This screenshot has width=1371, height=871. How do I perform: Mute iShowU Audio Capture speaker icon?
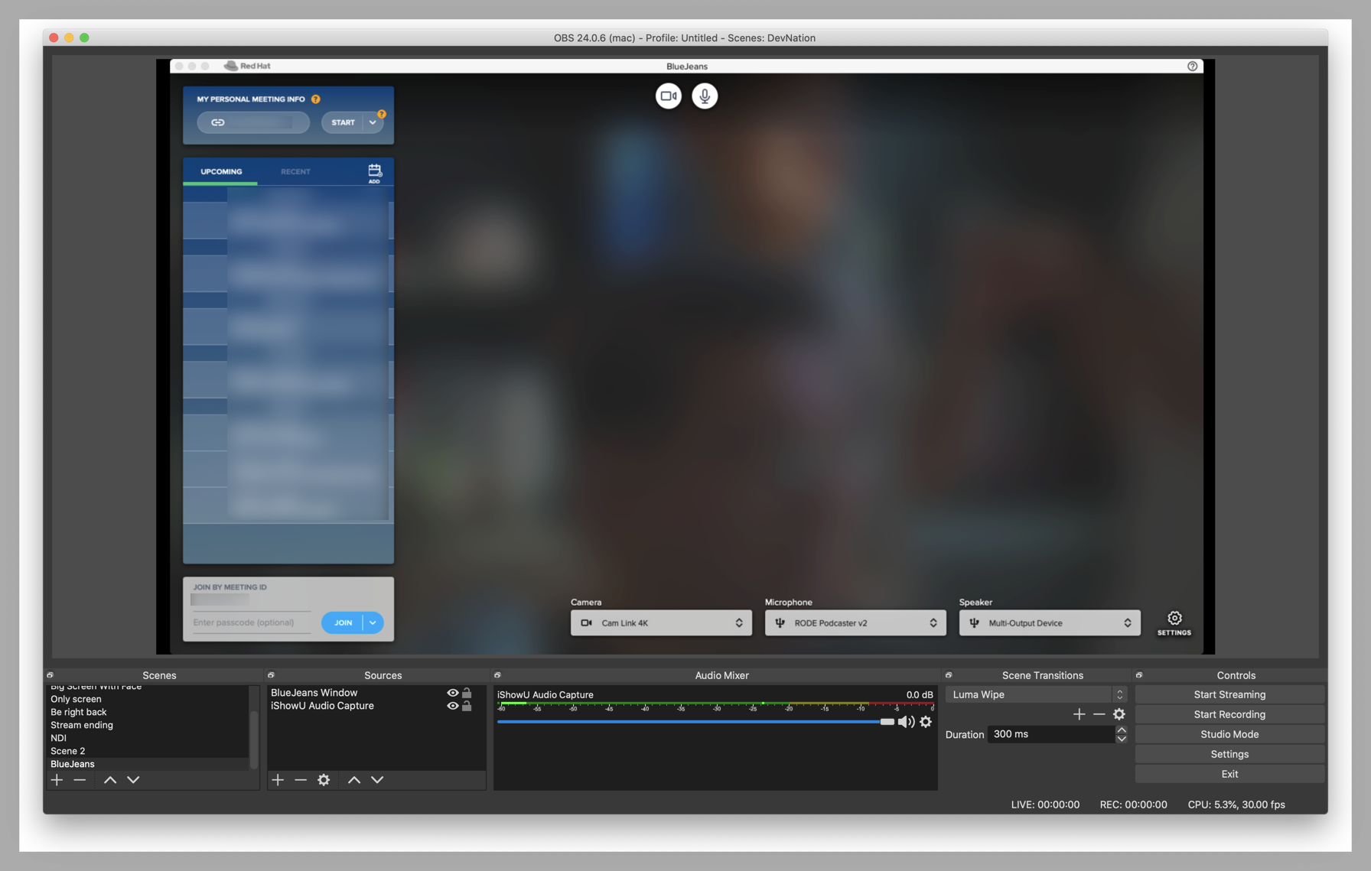coord(907,722)
